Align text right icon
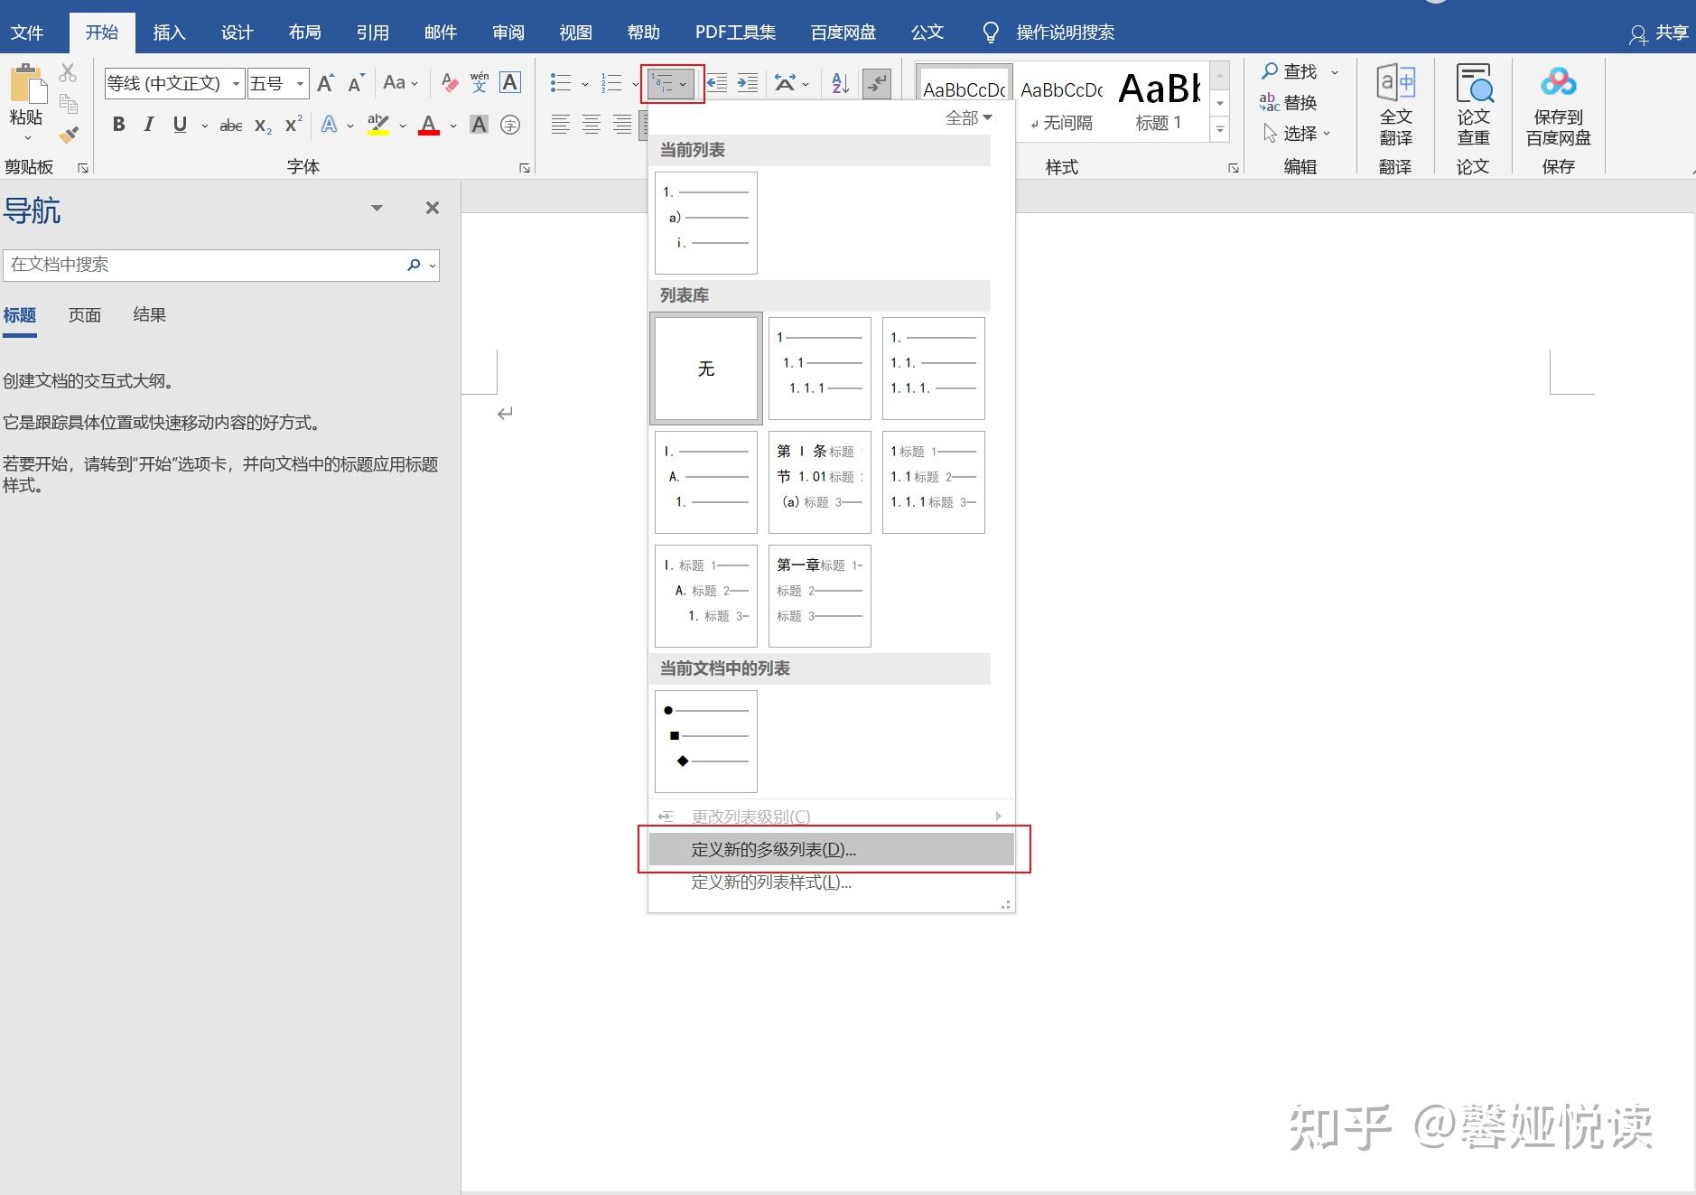Screen dimensions: 1696x1195 click(x=622, y=125)
